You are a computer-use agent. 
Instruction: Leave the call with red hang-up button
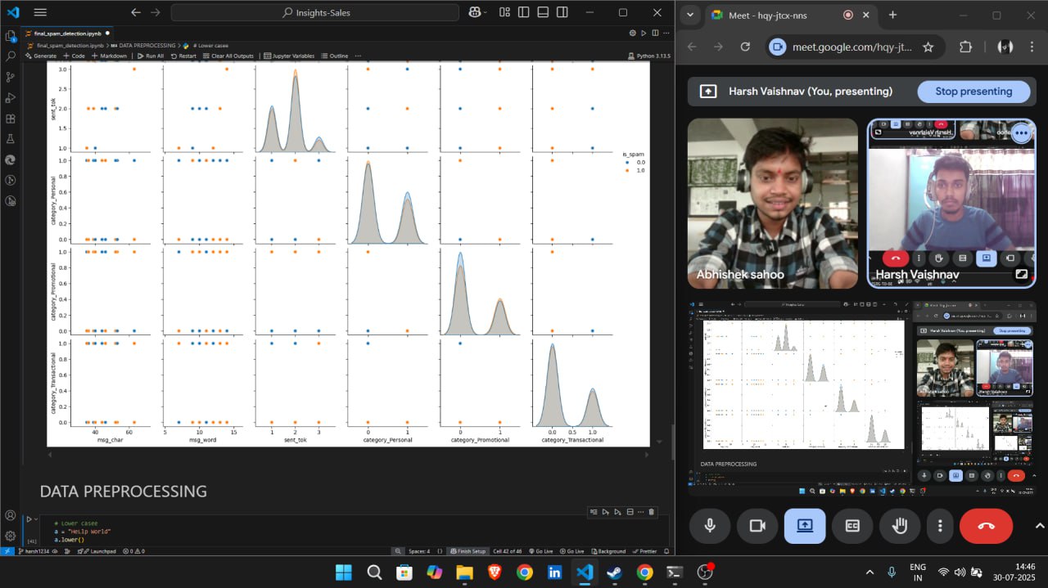click(986, 526)
